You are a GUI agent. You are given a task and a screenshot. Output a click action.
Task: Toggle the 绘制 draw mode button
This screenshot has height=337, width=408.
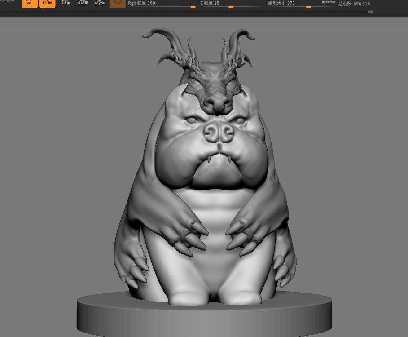[48, 4]
